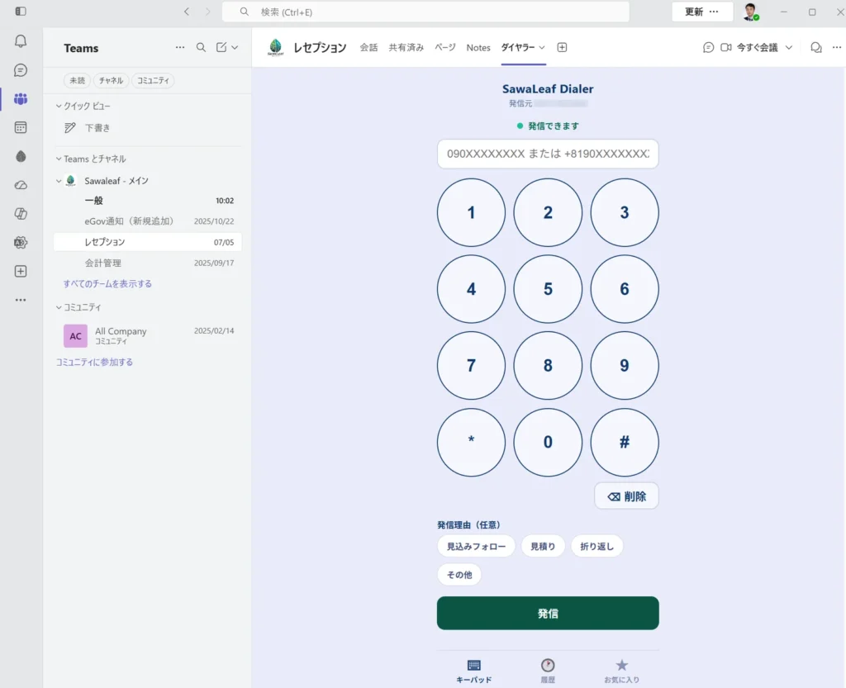Select the ダイヤラー tab
The width and height of the screenshot is (846, 688).
tap(517, 47)
